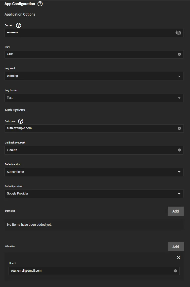Clear the auth.example.com value

[179, 128]
